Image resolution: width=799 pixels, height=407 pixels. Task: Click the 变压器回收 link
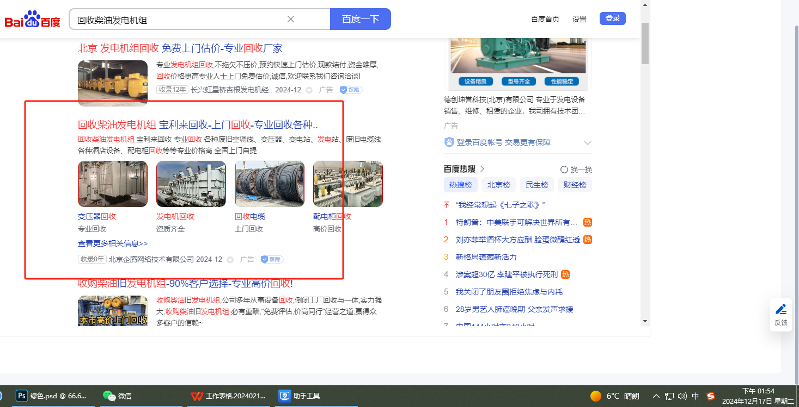(97, 216)
